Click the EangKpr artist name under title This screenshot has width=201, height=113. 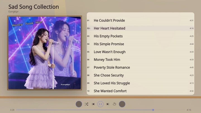click(x=13, y=11)
